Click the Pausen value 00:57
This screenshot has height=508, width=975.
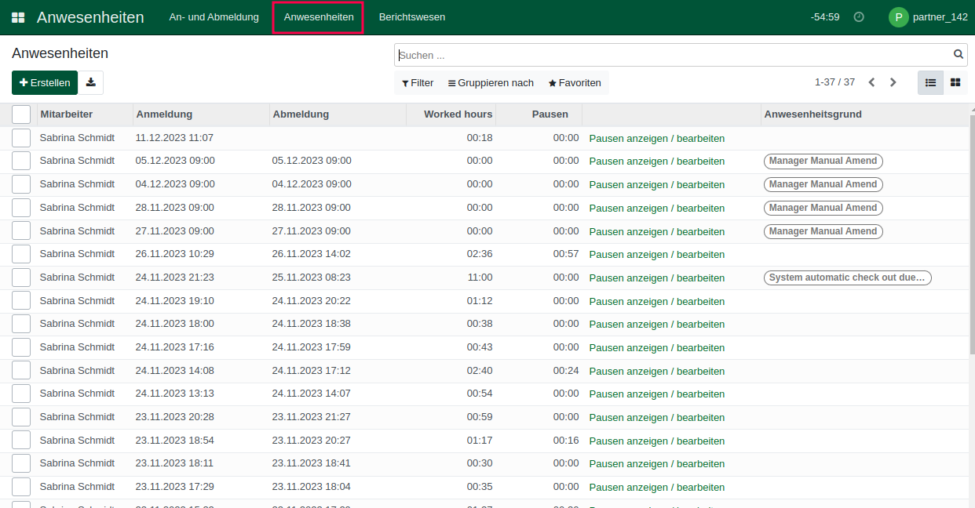pyautogui.click(x=566, y=254)
